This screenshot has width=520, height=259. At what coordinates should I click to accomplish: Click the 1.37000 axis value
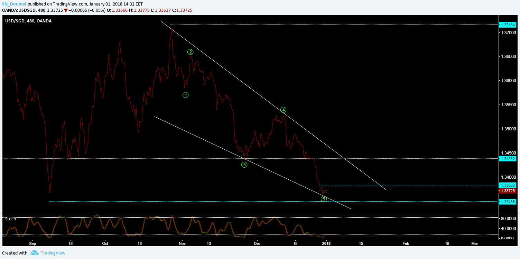tap(509, 32)
